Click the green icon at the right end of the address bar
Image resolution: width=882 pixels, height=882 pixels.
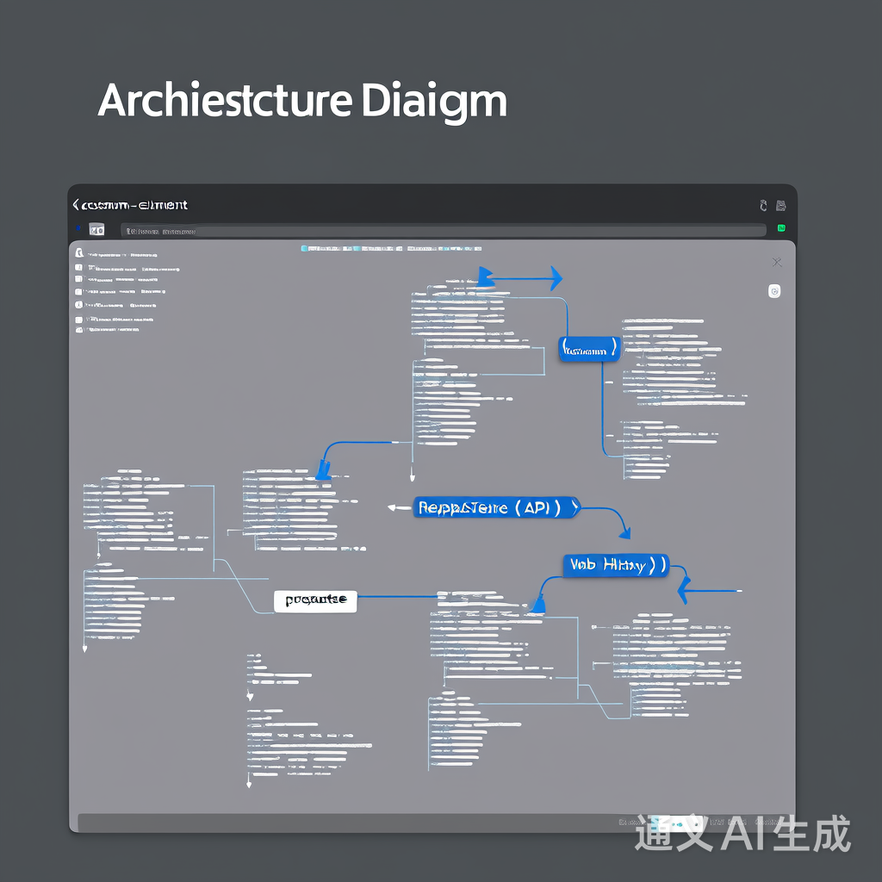pos(781,227)
